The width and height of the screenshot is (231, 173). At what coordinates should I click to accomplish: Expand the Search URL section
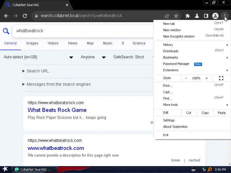point(35,71)
